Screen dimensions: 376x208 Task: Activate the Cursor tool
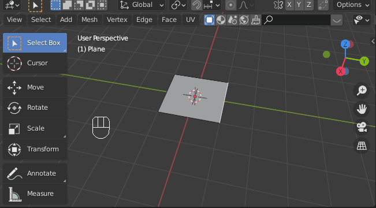35,64
